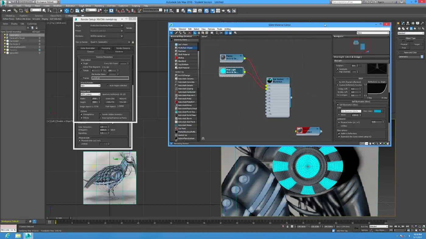Open the Output Size HDTV dropdown

(90, 94)
